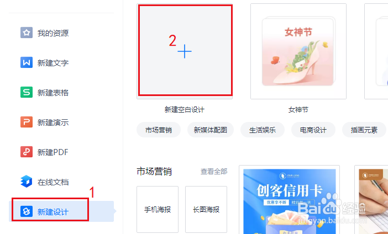Open the 创客信用卡 poster template
Viewport: 388px width, 234px height.
tap(289, 200)
